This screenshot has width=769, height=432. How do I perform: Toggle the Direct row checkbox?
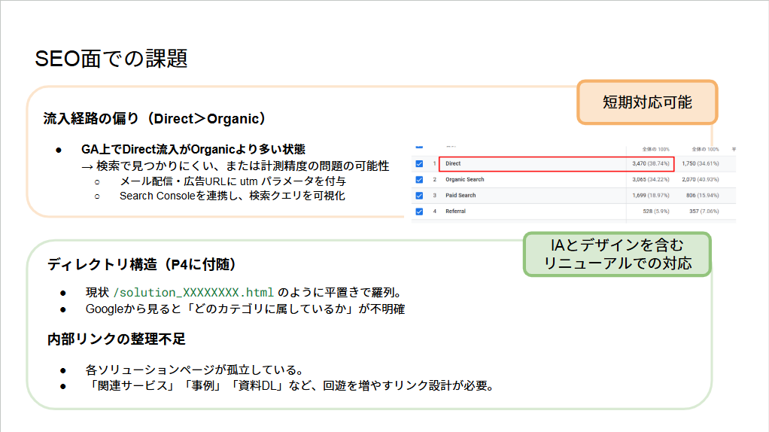point(419,163)
